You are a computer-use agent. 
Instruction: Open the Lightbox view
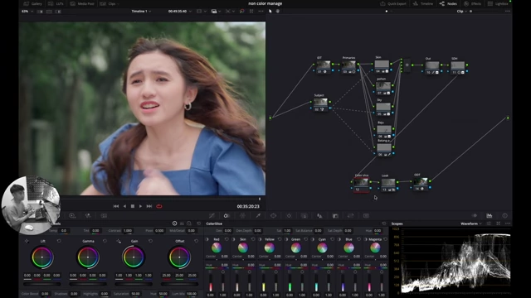(498, 3)
